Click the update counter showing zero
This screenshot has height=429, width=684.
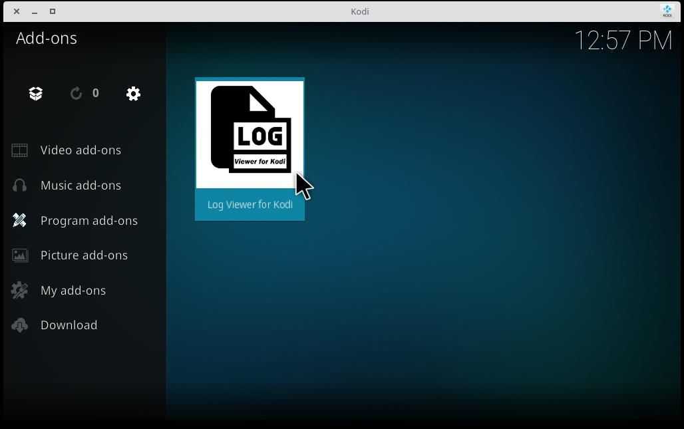95,93
